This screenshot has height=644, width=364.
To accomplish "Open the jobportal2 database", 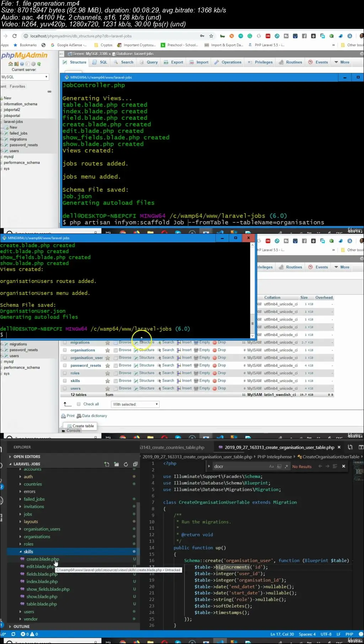I will [x=12, y=110].
